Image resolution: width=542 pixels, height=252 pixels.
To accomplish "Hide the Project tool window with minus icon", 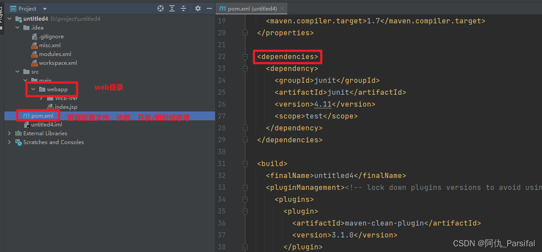I will 209,8.
